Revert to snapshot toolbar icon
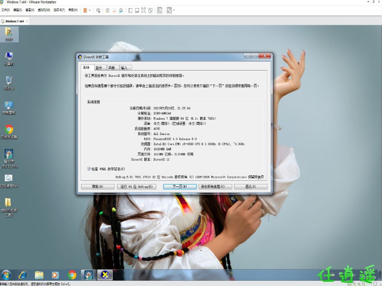This screenshot has height=286, width=382. point(114,10)
